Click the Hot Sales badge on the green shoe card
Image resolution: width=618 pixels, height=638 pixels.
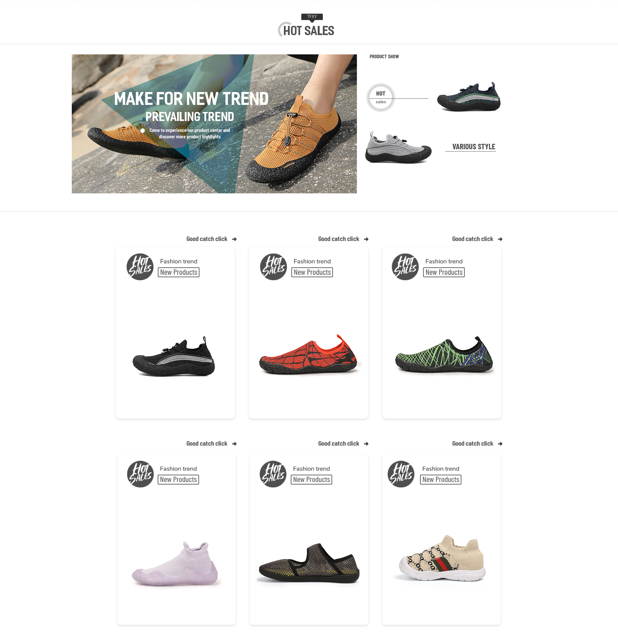click(x=405, y=267)
